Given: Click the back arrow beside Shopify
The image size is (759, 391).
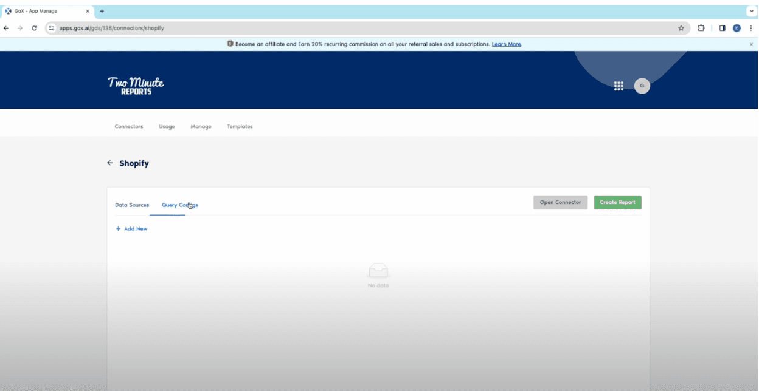Looking at the screenshot, I should click(109, 163).
